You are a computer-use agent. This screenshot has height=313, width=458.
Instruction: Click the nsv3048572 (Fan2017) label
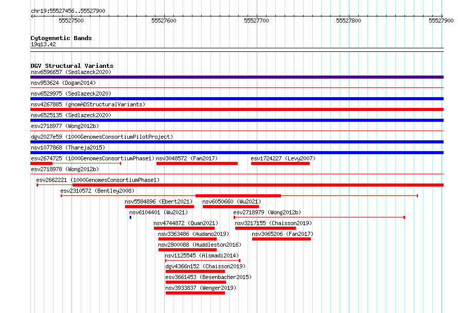(187, 158)
